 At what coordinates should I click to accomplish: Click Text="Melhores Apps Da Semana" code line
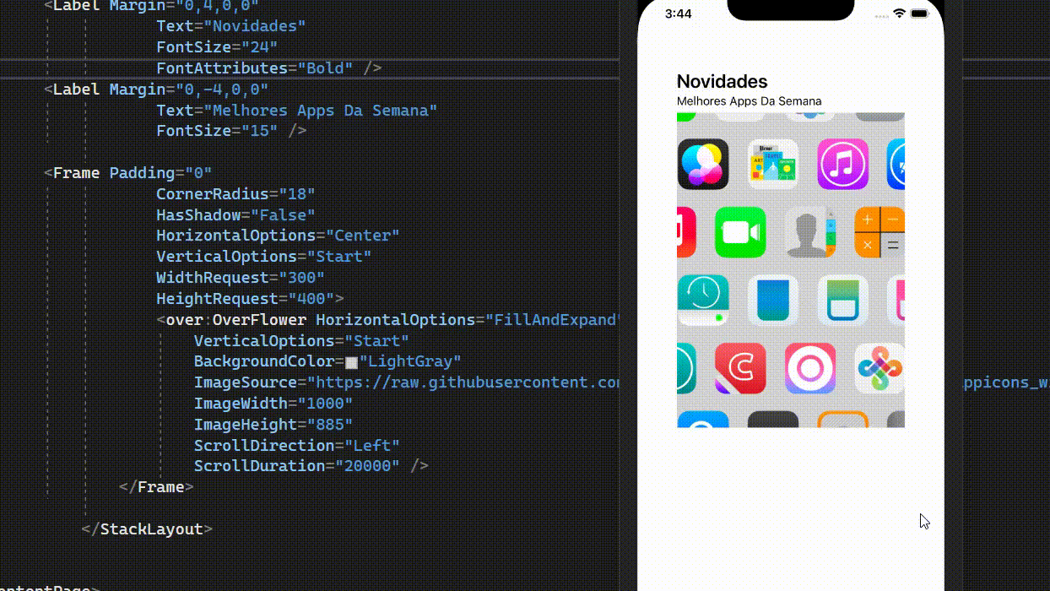297,110
